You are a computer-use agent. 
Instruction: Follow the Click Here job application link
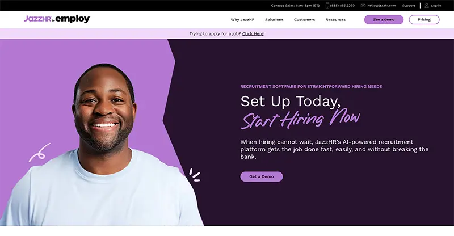(253, 33)
